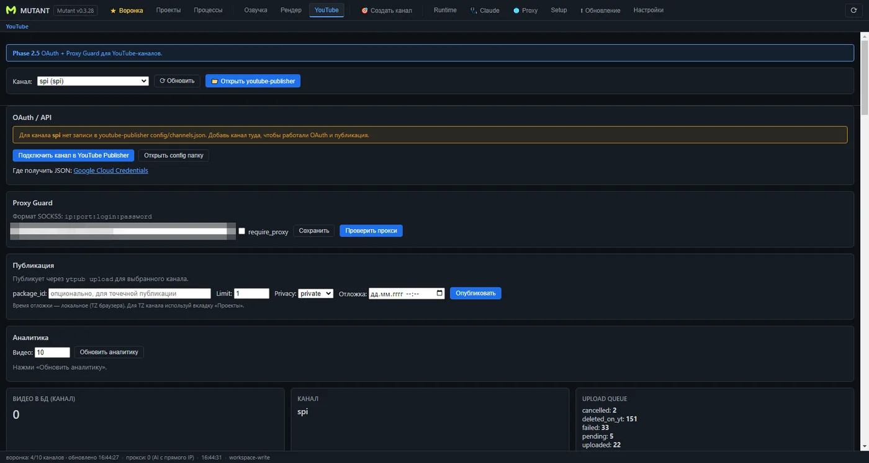Click the 'deleted_on_yt: 151' queue entry
The width and height of the screenshot is (869, 463).
coord(610,419)
